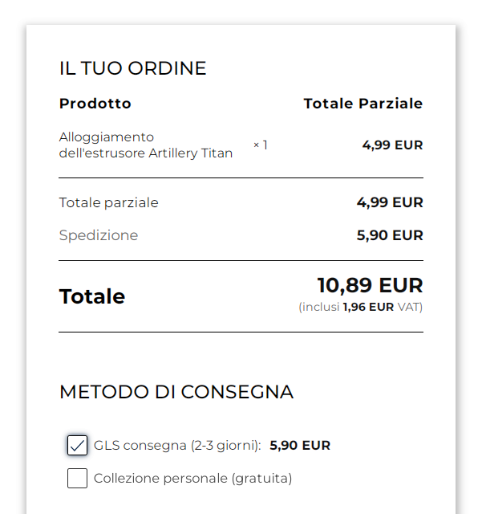Click the Totale Parziale column header

363,104
